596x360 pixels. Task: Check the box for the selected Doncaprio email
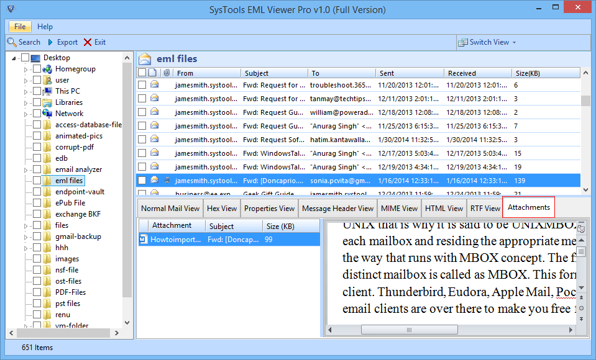[142, 181]
